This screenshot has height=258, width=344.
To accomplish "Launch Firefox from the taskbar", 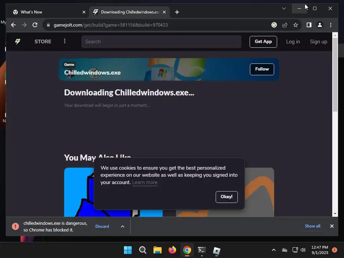I will [172, 250].
